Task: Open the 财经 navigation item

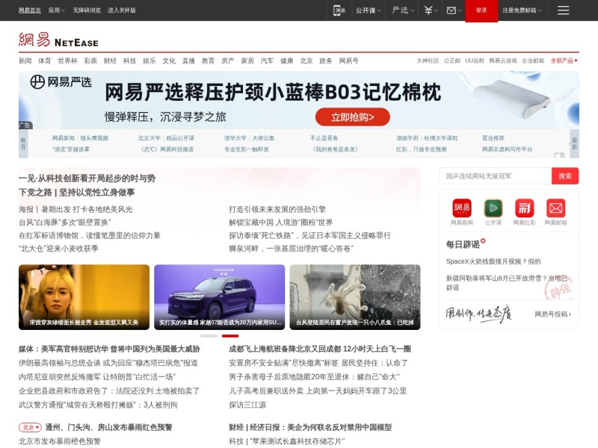Action: pyautogui.click(x=110, y=60)
